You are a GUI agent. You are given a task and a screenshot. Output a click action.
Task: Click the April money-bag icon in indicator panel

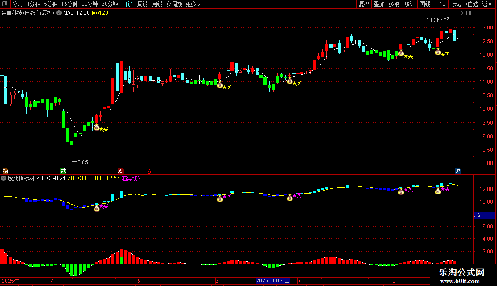pos(97,208)
